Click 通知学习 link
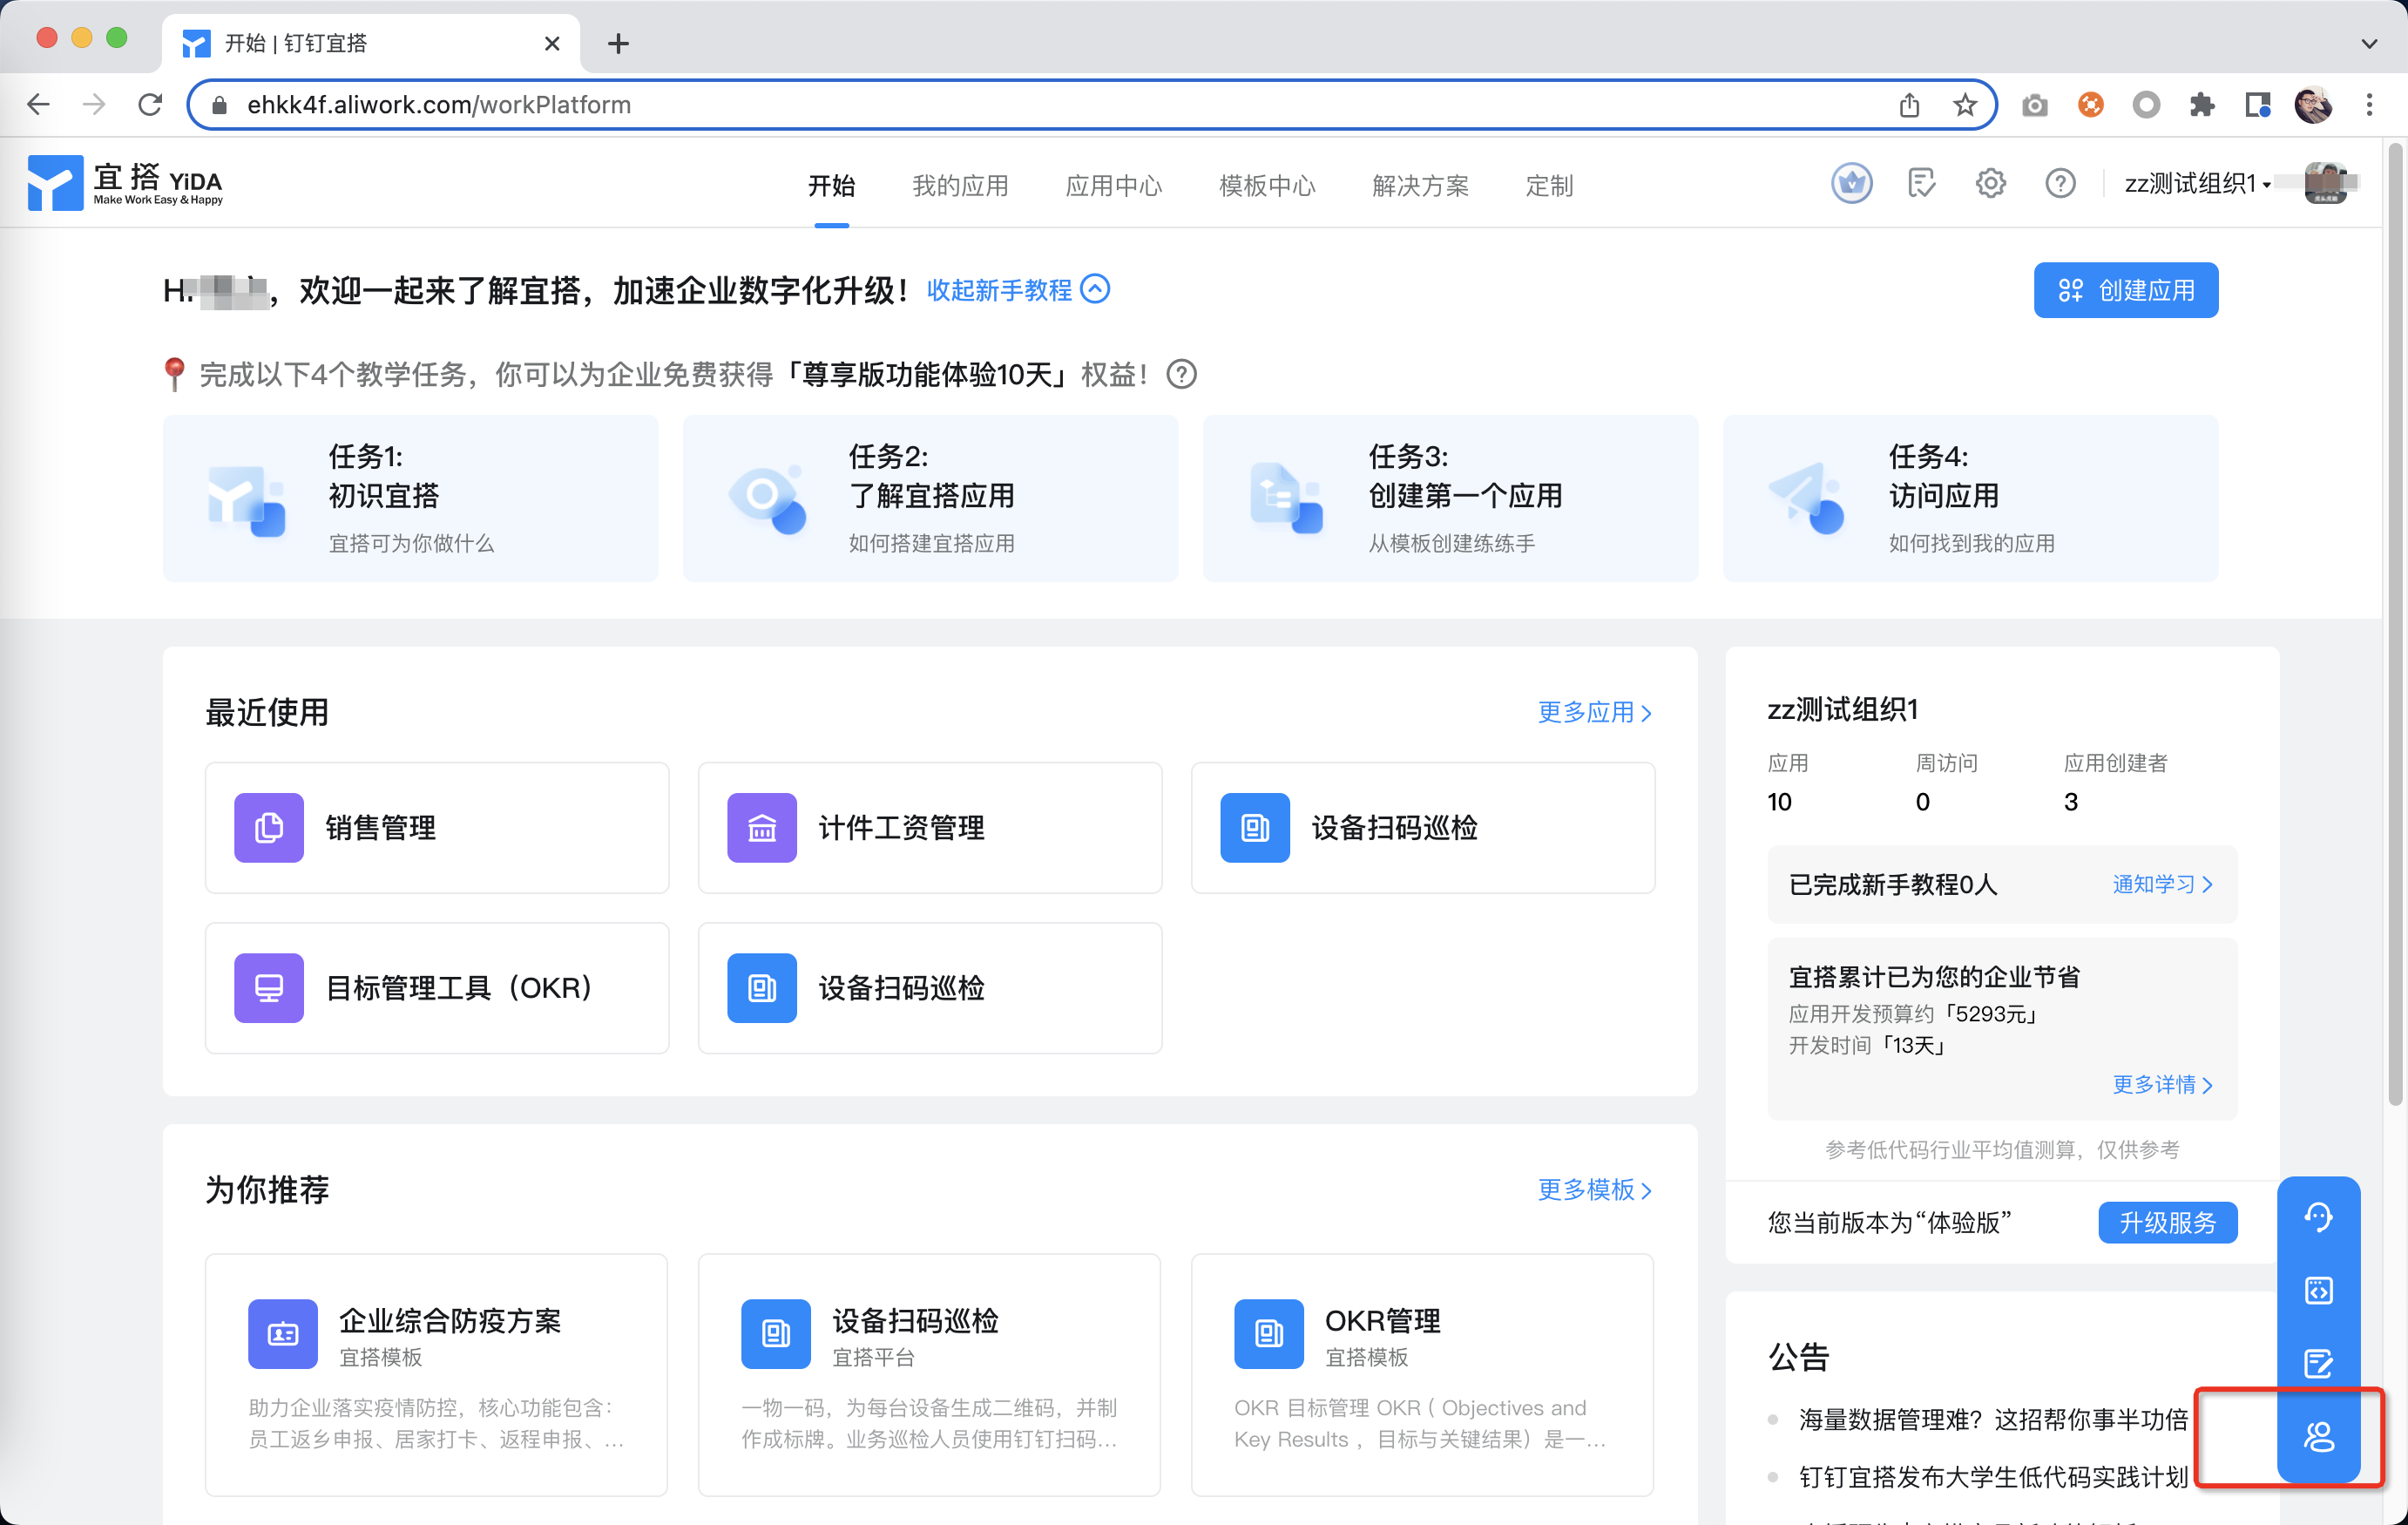2408x1525 pixels. click(2162, 884)
